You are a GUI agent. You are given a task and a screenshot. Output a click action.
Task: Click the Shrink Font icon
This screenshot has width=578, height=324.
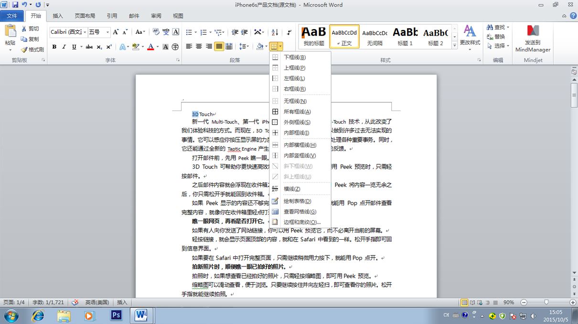click(x=126, y=32)
